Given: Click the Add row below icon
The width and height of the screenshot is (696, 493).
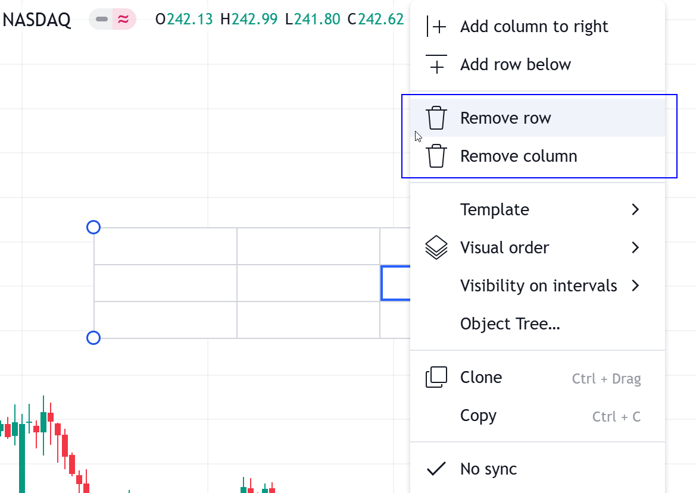Looking at the screenshot, I should click(436, 64).
